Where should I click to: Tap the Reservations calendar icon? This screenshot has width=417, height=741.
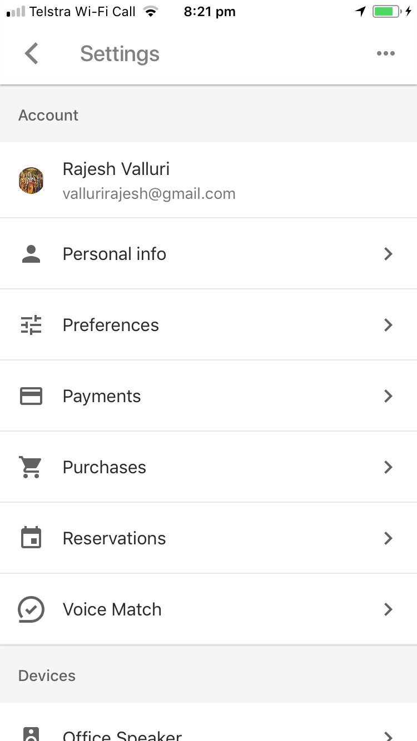31,538
